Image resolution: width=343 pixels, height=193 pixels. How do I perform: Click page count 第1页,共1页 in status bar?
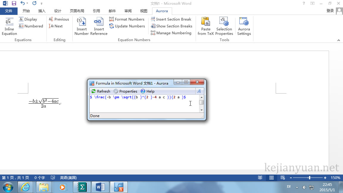[15, 178]
